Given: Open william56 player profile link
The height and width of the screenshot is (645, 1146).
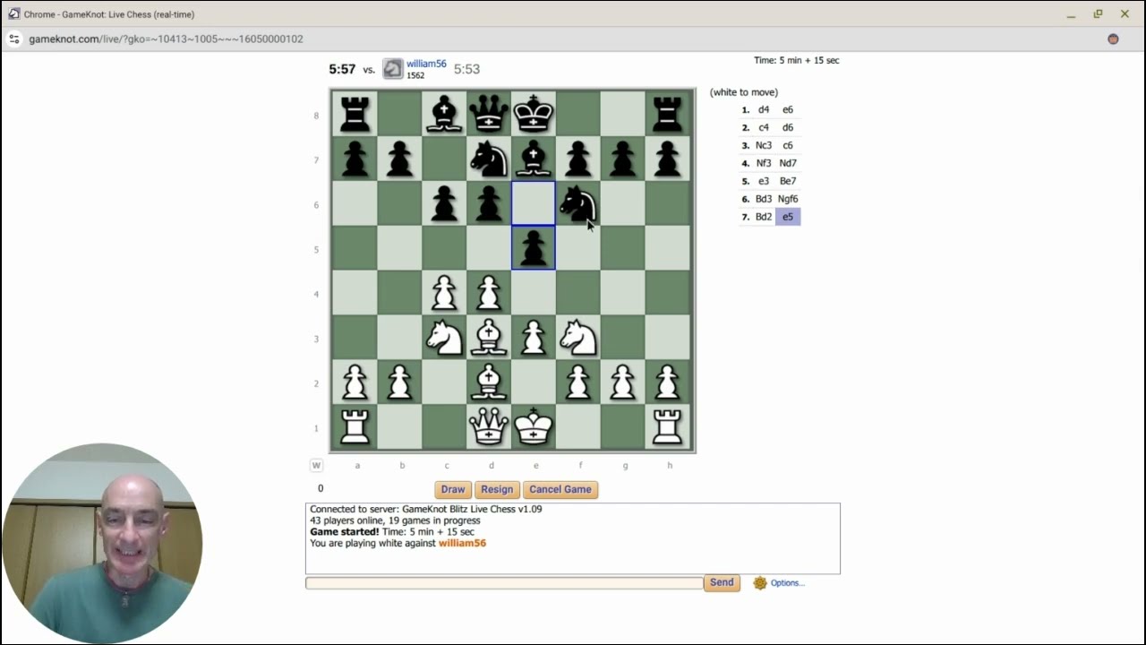Looking at the screenshot, I should [426, 64].
